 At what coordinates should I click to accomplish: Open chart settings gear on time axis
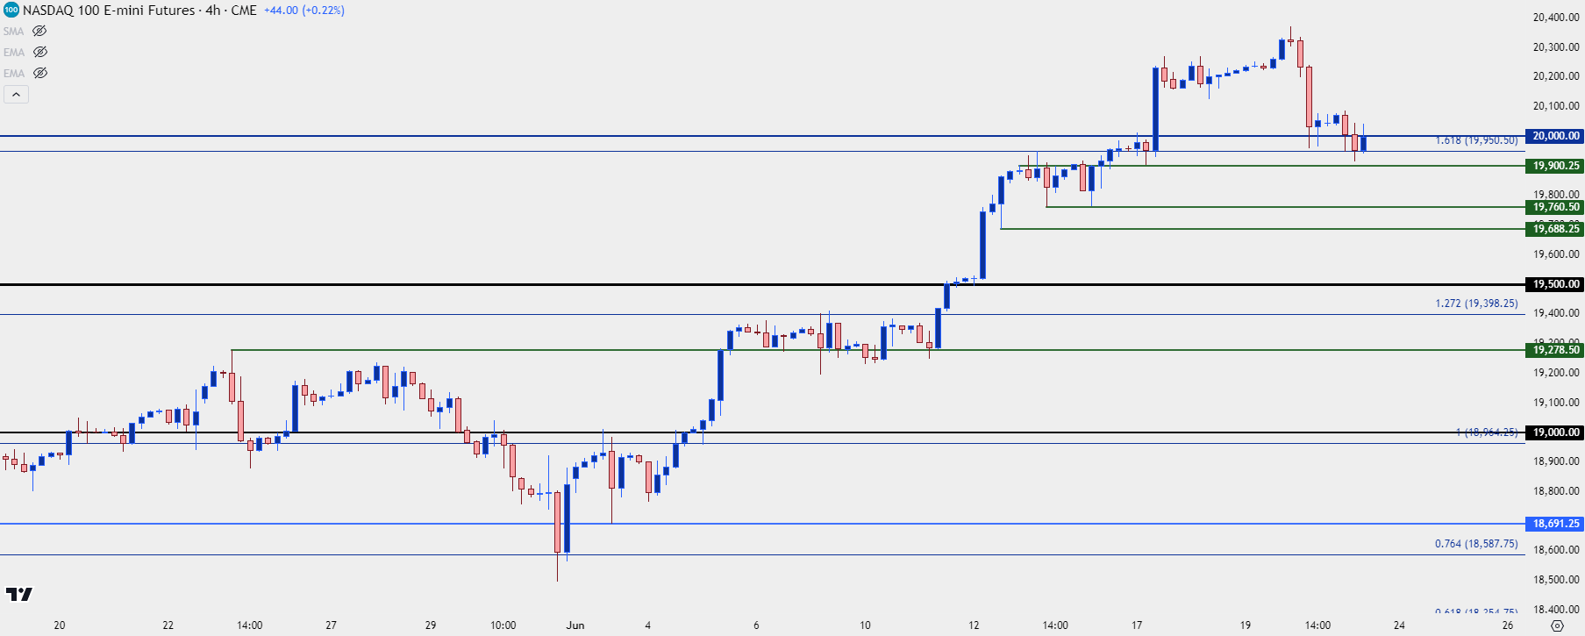click(1557, 625)
